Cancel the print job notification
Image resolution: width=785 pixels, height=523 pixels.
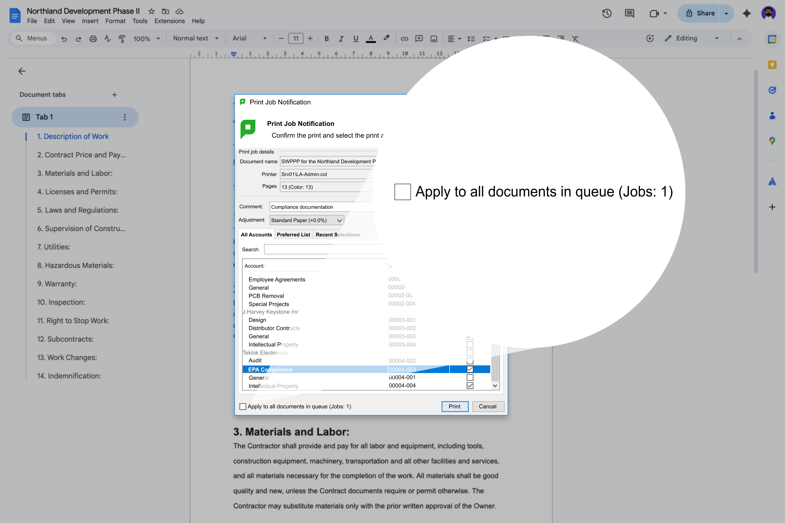point(488,406)
